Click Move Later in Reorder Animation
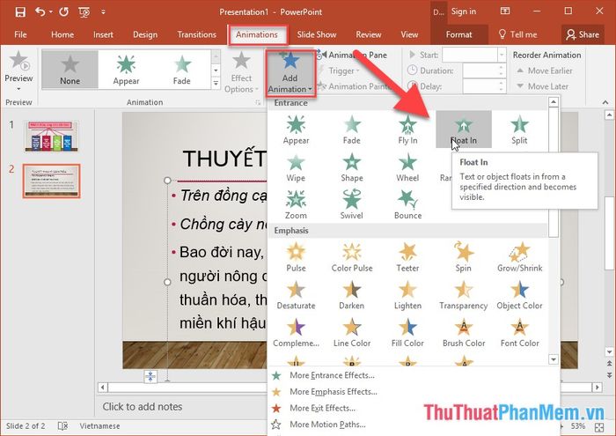 point(542,86)
